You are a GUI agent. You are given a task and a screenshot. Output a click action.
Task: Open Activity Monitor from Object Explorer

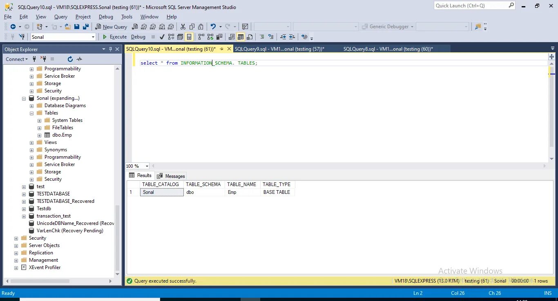[x=79, y=59]
